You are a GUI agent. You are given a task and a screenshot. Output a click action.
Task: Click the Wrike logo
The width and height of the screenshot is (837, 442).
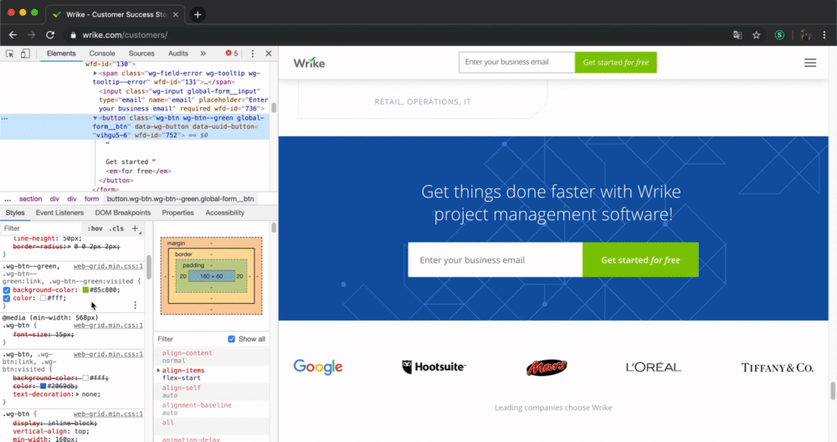coord(309,63)
